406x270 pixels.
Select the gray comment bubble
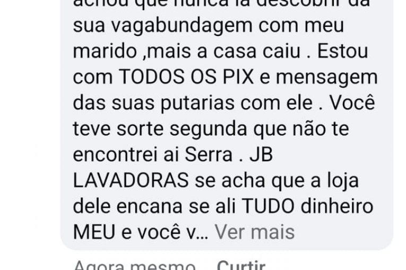coord(227,125)
